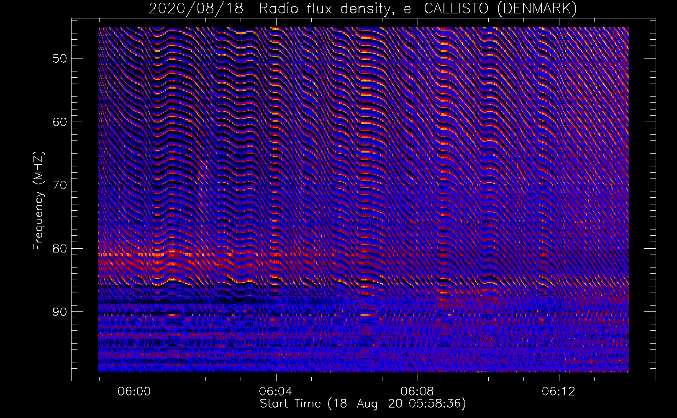This screenshot has height=418, width=677.
Task: Click the time tick label "06:12"
Action: coord(559,392)
